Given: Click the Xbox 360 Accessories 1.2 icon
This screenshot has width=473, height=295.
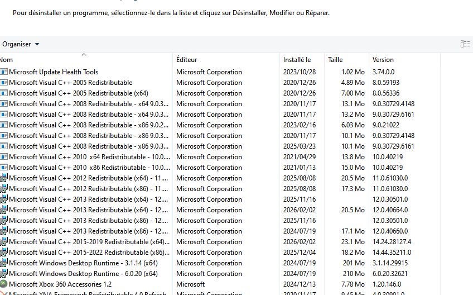Looking at the screenshot, I should tap(4, 284).
